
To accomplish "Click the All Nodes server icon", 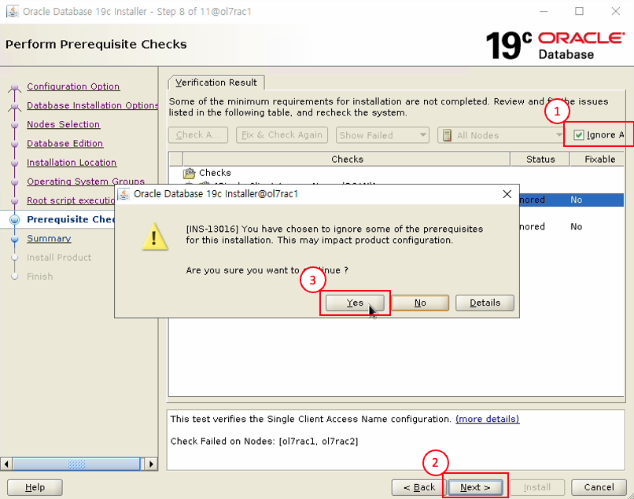I will (447, 135).
